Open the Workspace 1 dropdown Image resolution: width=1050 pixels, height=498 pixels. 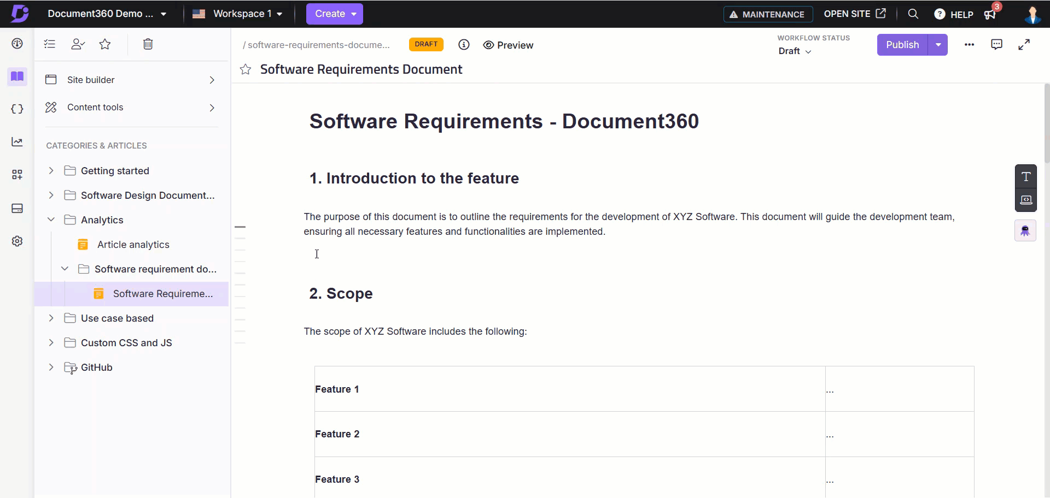(x=238, y=14)
